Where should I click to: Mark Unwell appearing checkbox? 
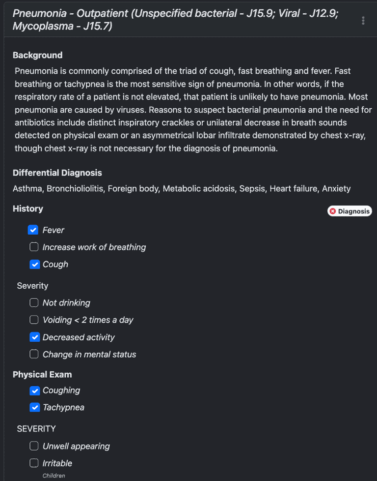[x=34, y=446]
